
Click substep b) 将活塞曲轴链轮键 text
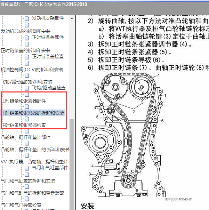tap(154, 37)
